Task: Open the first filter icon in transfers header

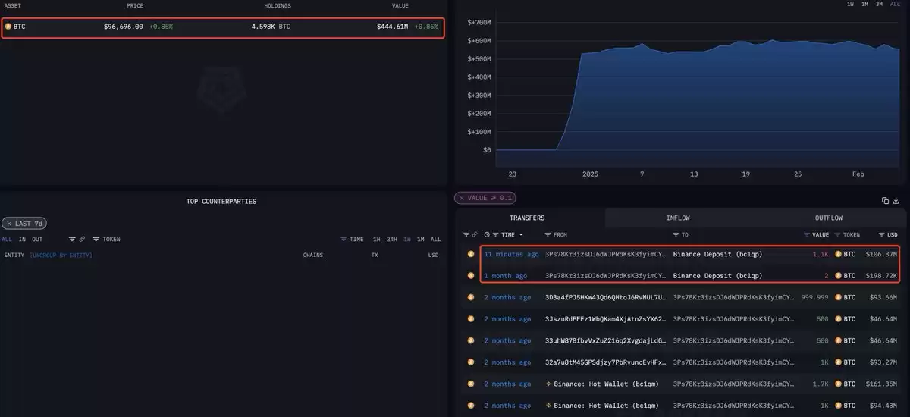Action: [466, 235]
